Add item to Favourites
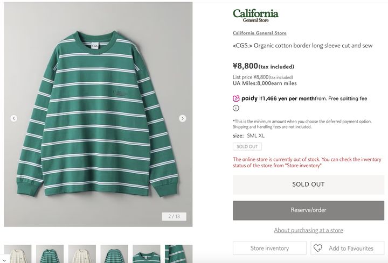388x263 pixels. 350,248
